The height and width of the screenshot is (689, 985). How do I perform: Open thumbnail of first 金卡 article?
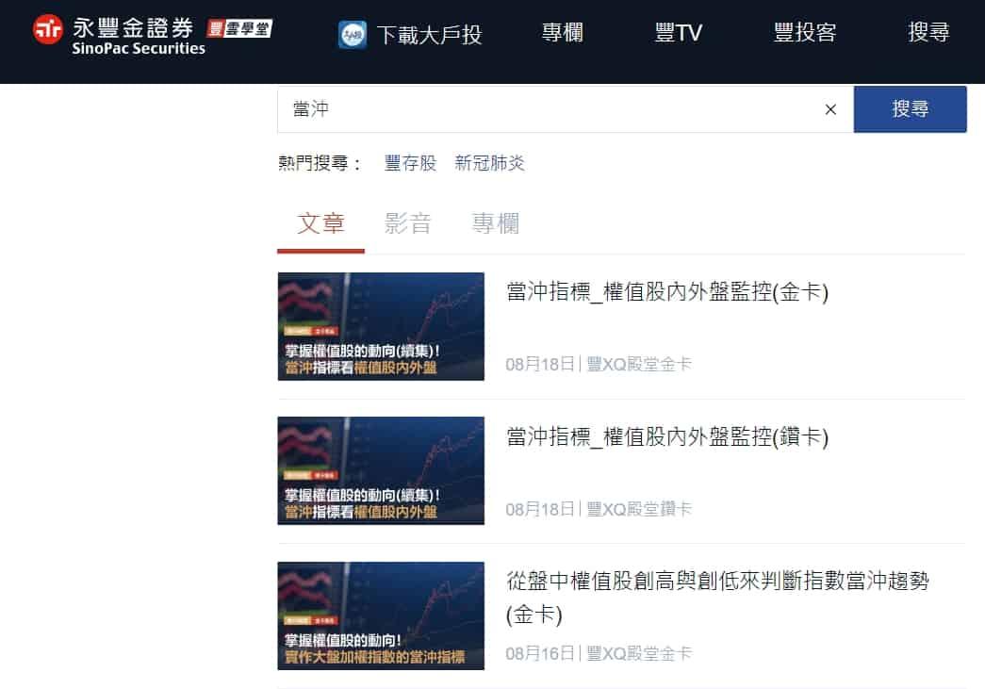click(381, 326)
